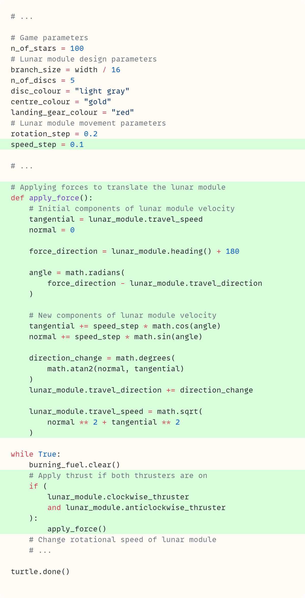
Task: Select the landing_gear_colour "red" line
Action: coord(72,113)
